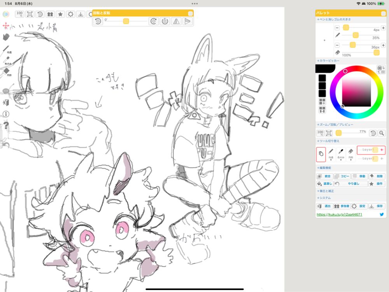The width and height of the screenshot is (389, 292).
Task: Select the hand pan tool on left sidebar
Action: (x=6, y=37)
